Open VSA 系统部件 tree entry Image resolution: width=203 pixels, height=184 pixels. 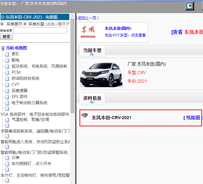(x=35, y=114)
